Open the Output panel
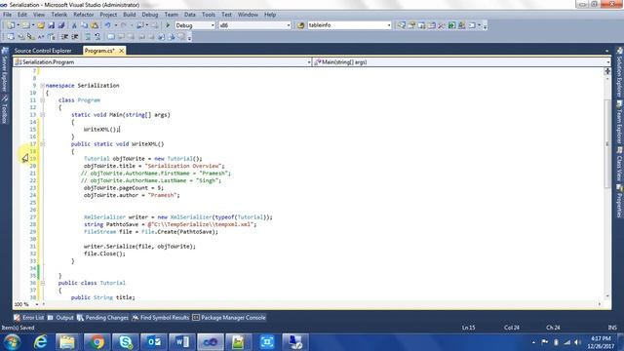 (60, 318)
